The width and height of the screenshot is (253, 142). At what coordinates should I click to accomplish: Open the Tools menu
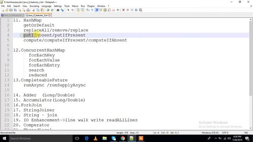coord(67,6)
